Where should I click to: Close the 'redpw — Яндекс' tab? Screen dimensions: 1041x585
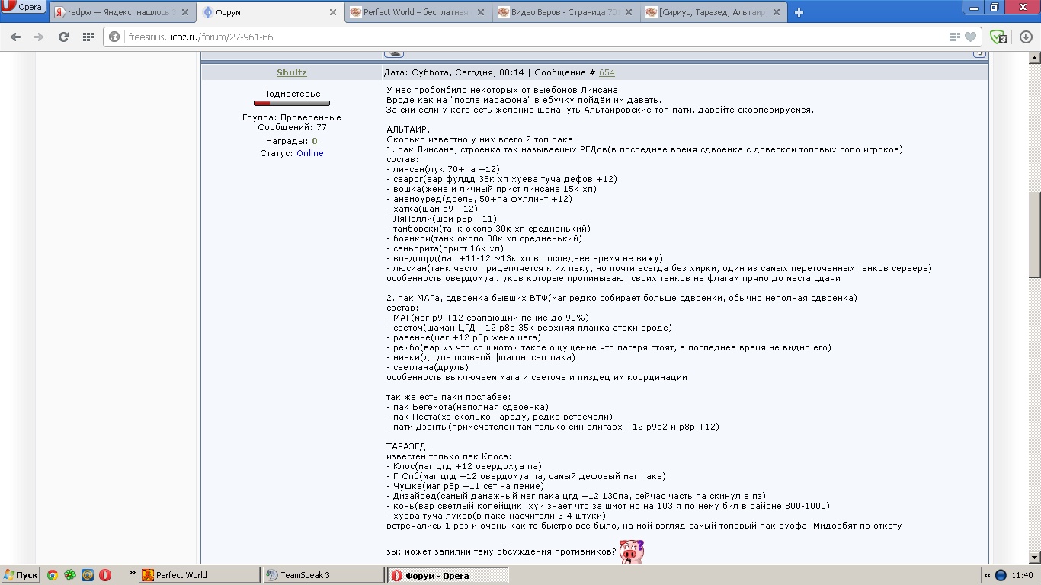tap(185, 12)
